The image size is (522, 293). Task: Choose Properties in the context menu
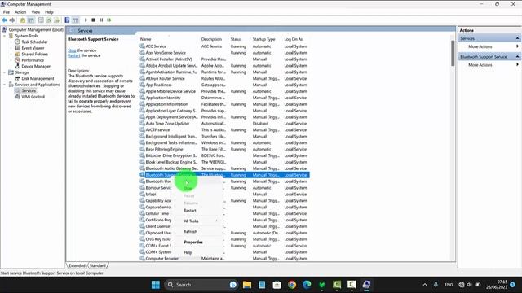pyautogui.click(x=193, y=243)
